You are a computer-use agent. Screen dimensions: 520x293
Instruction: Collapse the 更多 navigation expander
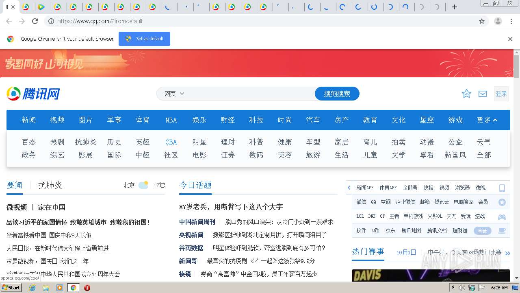(x=487, y=120)
